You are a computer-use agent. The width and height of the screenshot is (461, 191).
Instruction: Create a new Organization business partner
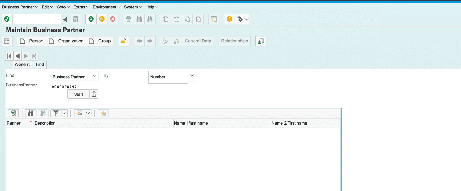[x=66, y=41]
